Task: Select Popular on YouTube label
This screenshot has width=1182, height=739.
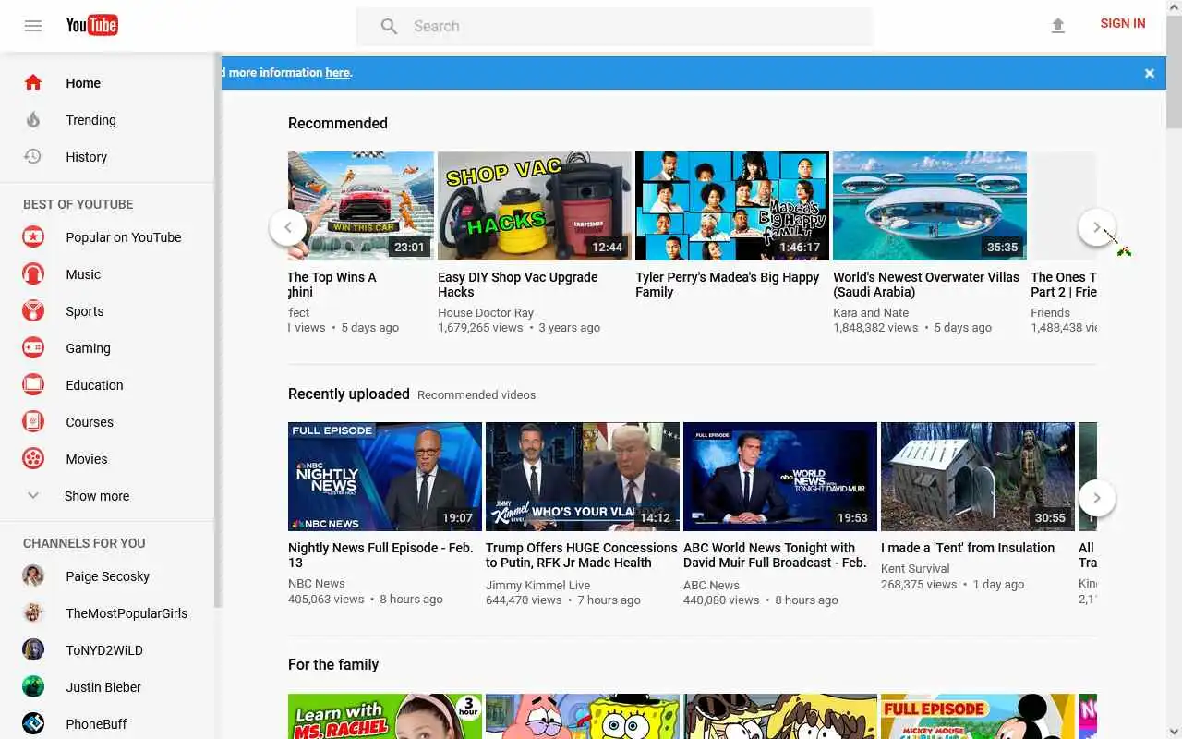Action: click(124, 237)
